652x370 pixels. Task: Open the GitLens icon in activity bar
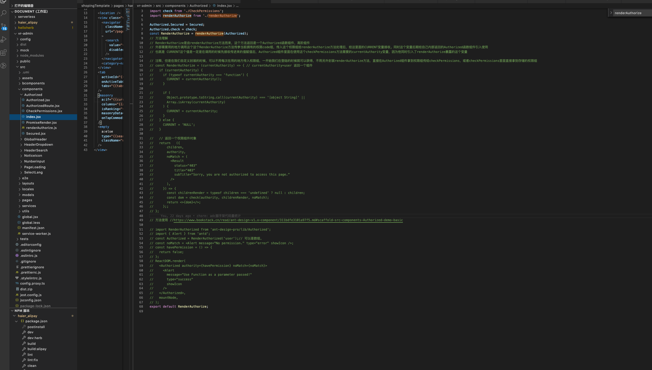coord(4,66)
